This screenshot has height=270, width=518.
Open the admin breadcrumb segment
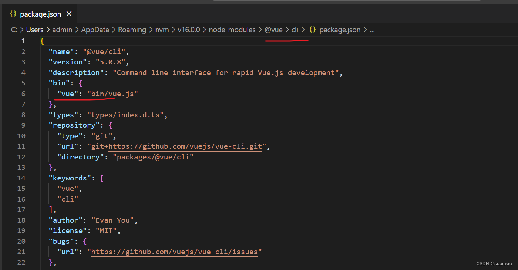coord(62,30)
